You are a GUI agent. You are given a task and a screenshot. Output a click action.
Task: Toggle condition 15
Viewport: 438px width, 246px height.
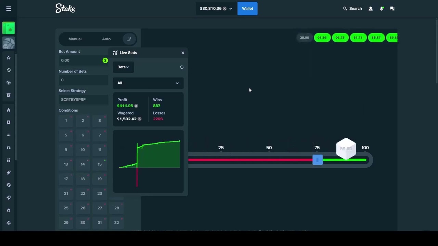100,164
